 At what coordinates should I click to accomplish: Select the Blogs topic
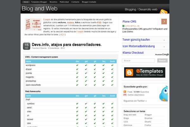pyautogui.click(x=126, y=118)
